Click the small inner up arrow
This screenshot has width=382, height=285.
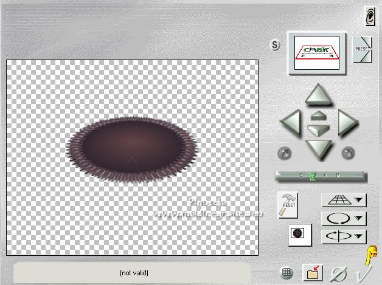click(x=318, y=115)
